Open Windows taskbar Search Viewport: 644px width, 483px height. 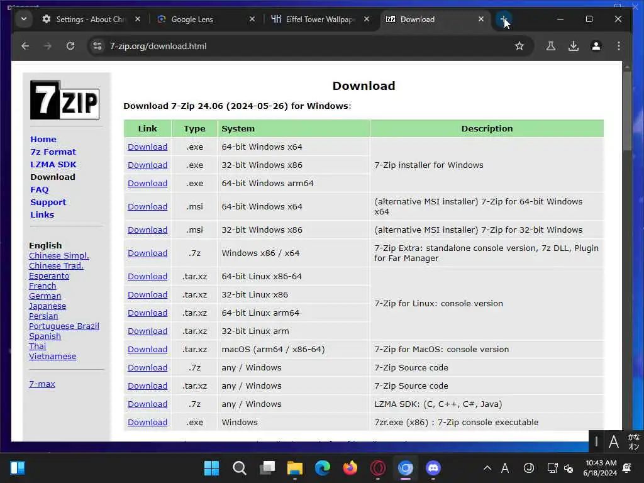coord(239,468)
